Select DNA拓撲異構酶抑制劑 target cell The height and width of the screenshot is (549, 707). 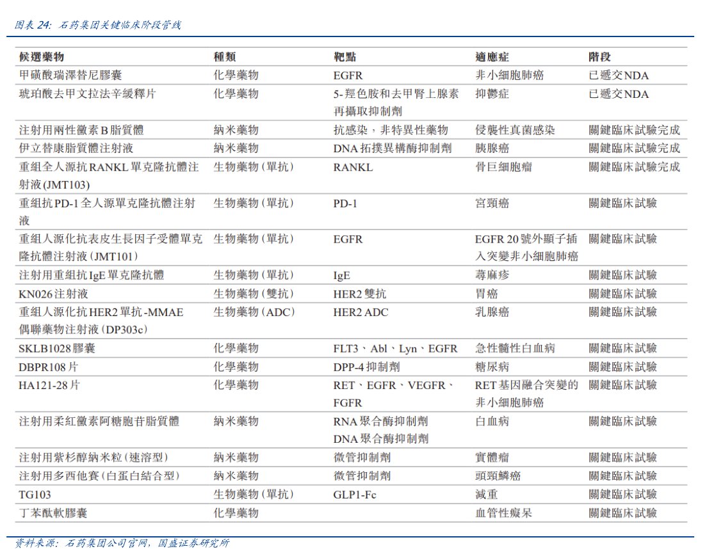point(393,148)
